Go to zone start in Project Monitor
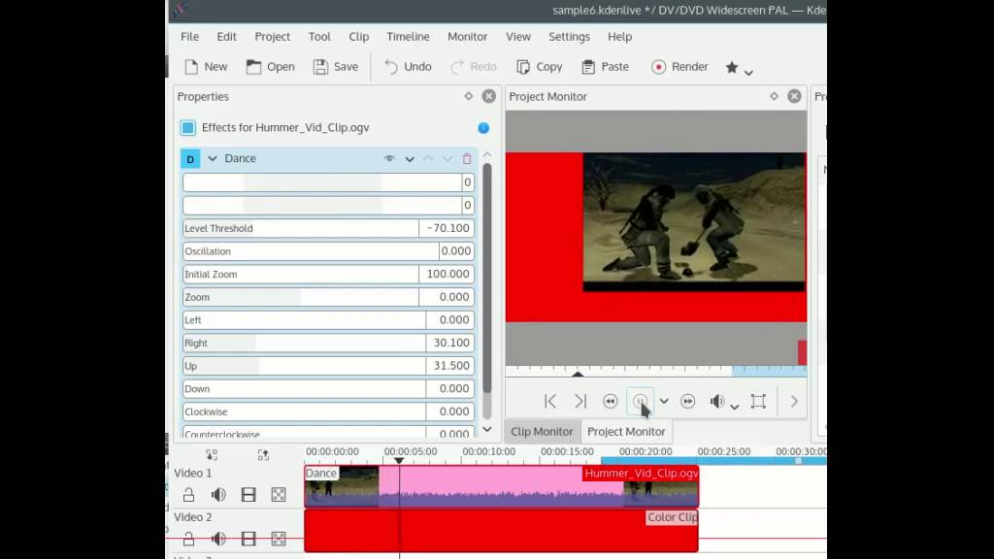This screenshot has width=994, height=559. click(x=550, y=401)
